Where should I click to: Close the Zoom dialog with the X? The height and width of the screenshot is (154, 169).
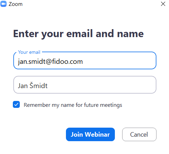tap(163, 4)
